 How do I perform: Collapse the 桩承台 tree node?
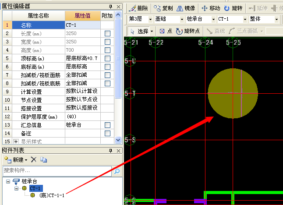[8, 181]
